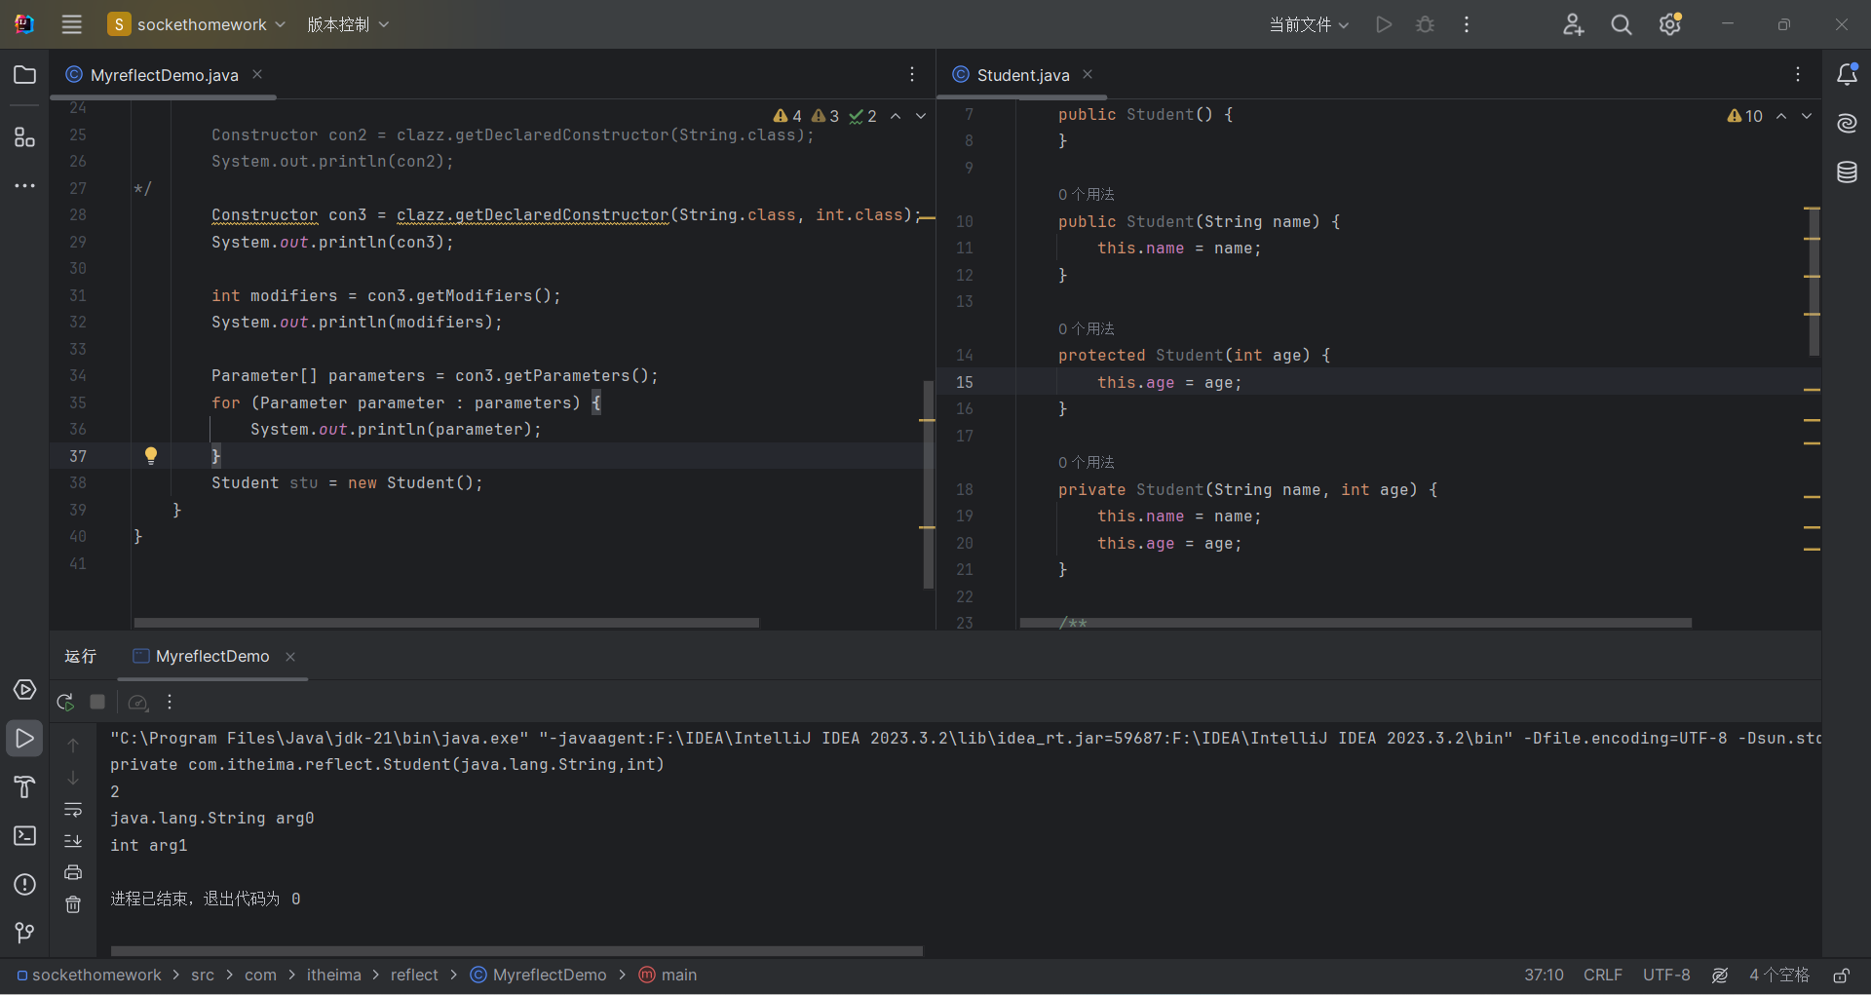1871x995 pixels.
Task: Open the Project tool window folder icon
Action: coord(24,75)
